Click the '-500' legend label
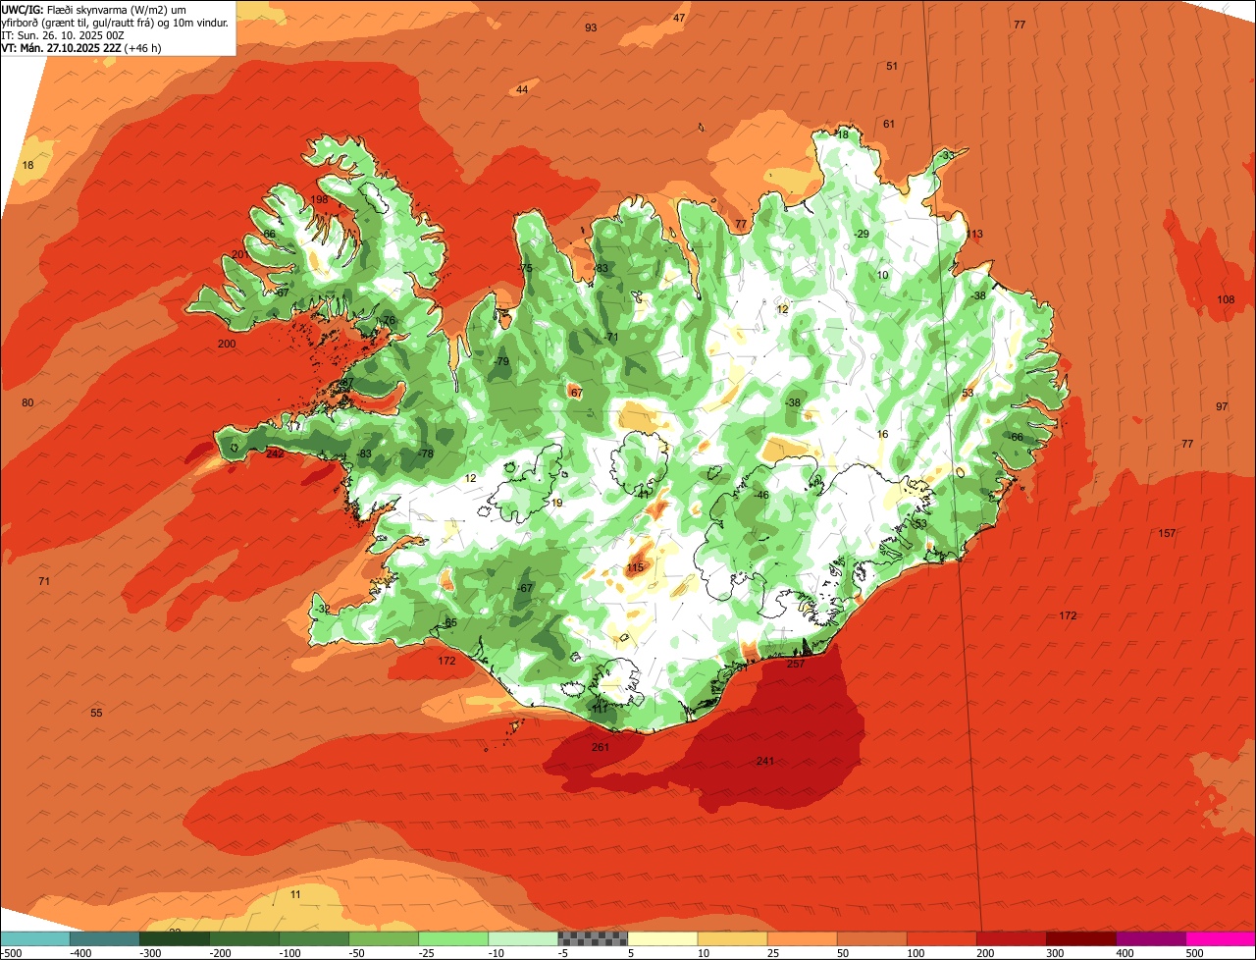The image size is (1256, 960). point(11,953)
